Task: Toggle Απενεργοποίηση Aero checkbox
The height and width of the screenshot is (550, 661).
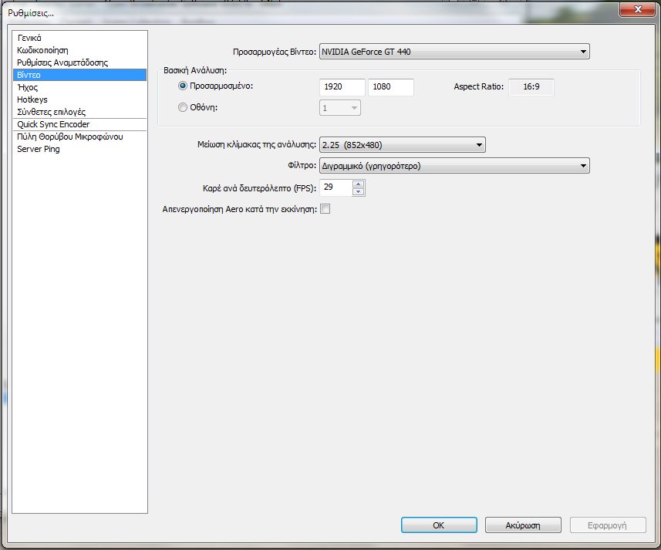Action: click(325, 208)
